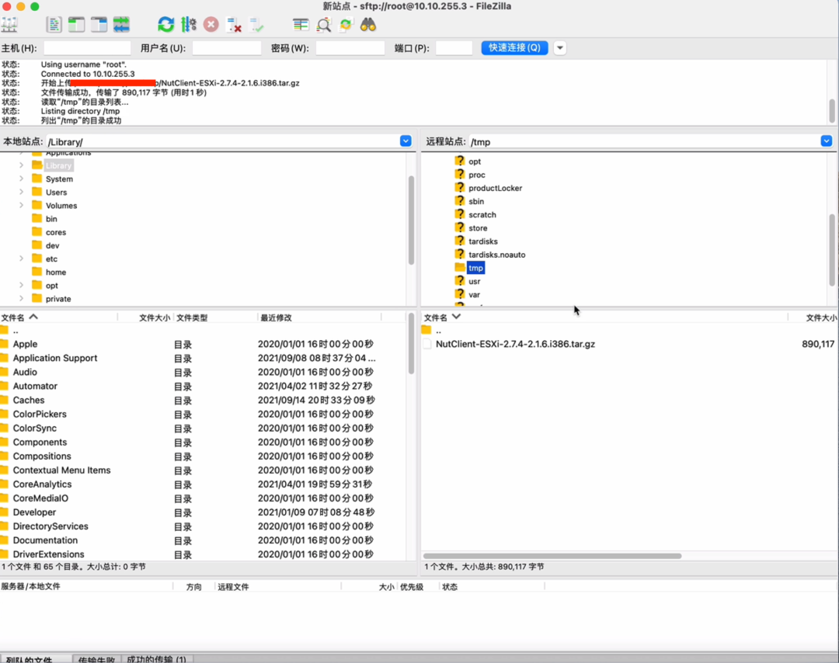The width and height of the screenshot is (839, 663).
Task: Click the password input field
Action: pyautogui.click(x=350, y=48)
